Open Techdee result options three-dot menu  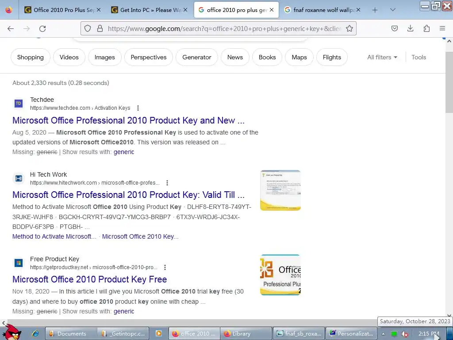138,108
